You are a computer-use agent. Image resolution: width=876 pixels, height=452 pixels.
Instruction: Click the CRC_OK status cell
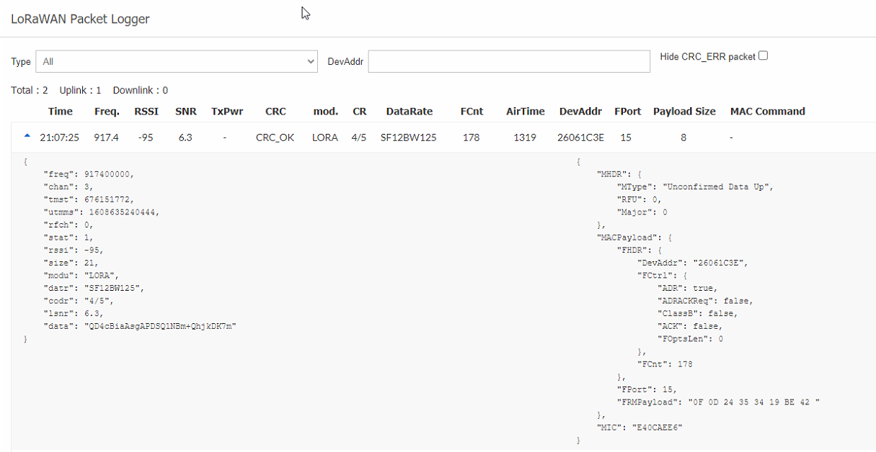point(275,137)
